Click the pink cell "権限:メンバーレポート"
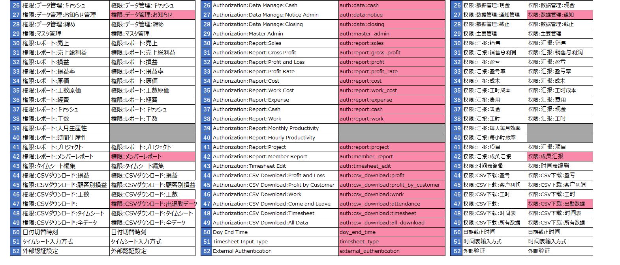Viewport: 620px width, 265px height. (152, 157)
